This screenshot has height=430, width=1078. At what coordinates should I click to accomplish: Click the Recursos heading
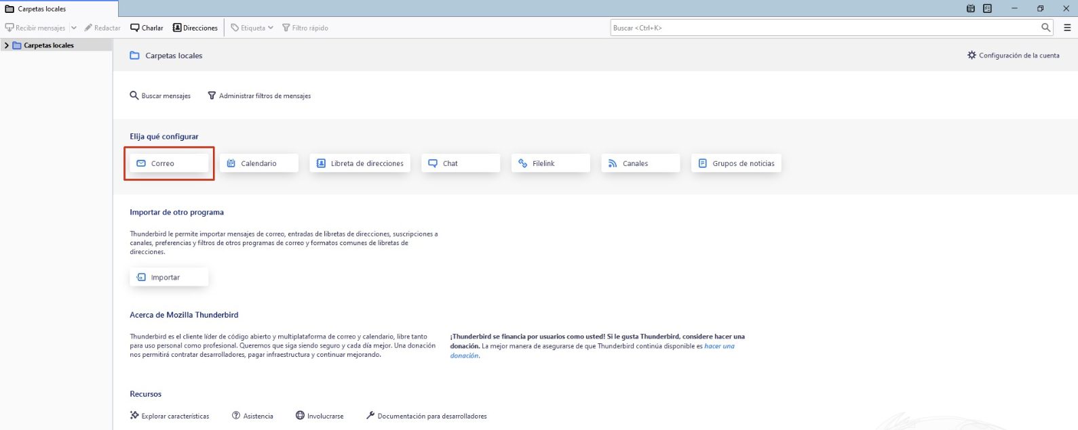[x=146, y=394]
